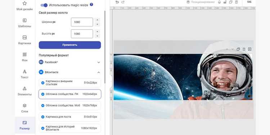Select the Текст tool in sidebar

point(24,74)
